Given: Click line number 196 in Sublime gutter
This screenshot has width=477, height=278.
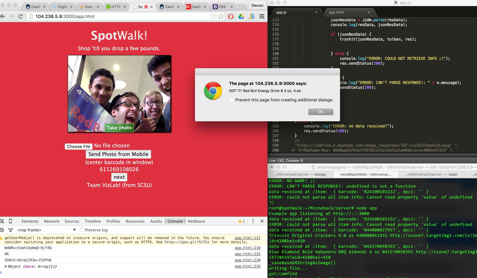Looking at the screenshot, I should 275,131.
